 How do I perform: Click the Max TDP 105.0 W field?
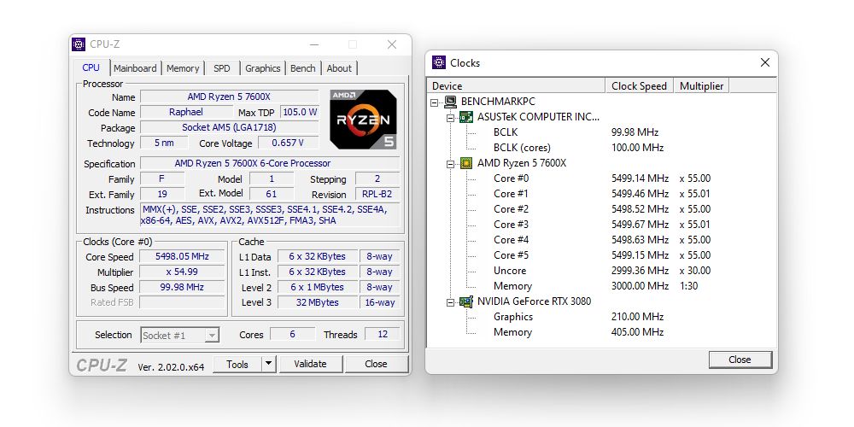coord(300,112)
